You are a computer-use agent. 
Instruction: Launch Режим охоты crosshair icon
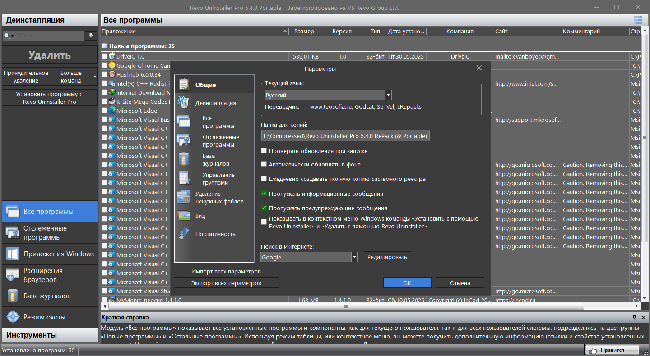(x=13, y=317)
